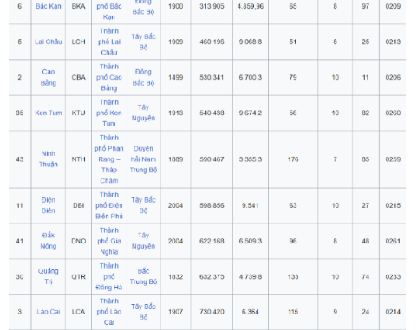Open Duyên hải Nam Trung Bộ region link
This screenshot has width=417, height=330.
click(143, 159)
